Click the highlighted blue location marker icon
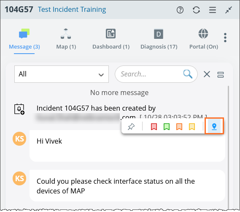This screenshot has width=240, height=212. click(x=214, y=126)
